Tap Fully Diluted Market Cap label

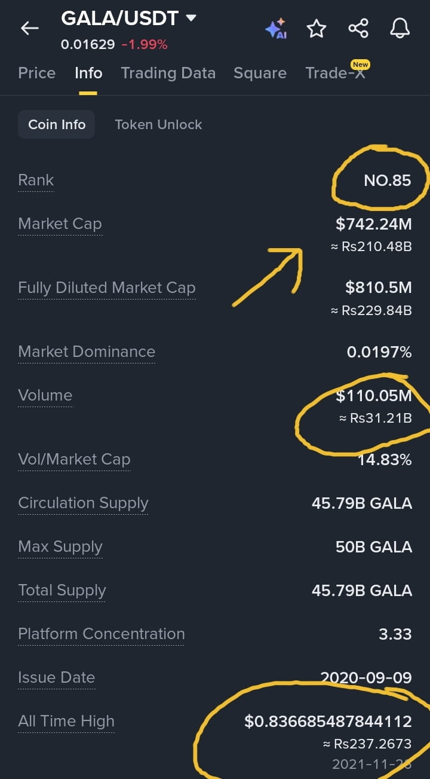click(107, 288)
